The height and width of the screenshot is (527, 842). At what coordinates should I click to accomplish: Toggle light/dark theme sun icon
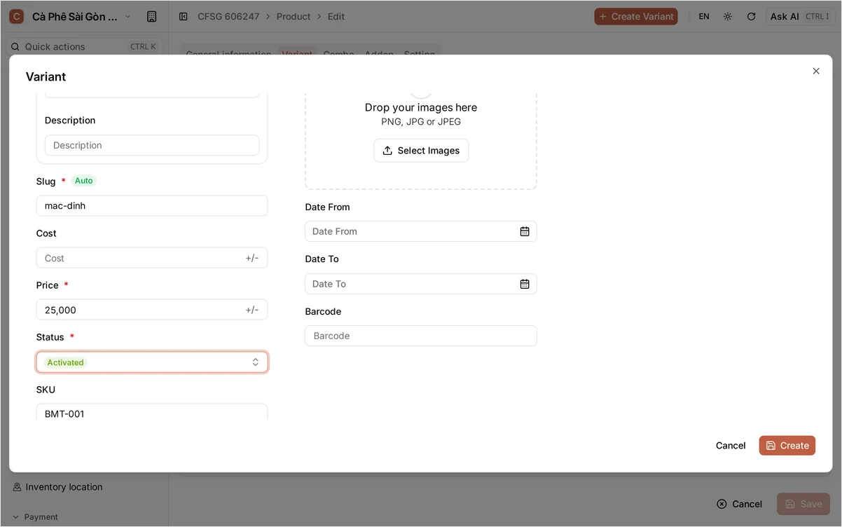[728, 16]
